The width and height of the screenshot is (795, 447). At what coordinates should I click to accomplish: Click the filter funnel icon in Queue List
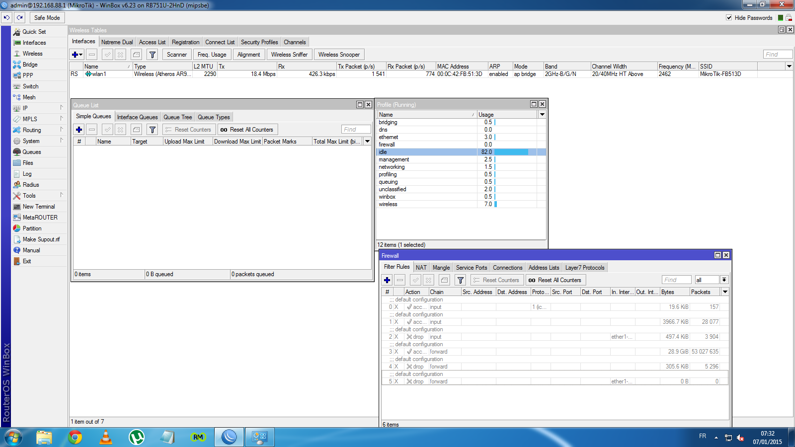[153, 130]
